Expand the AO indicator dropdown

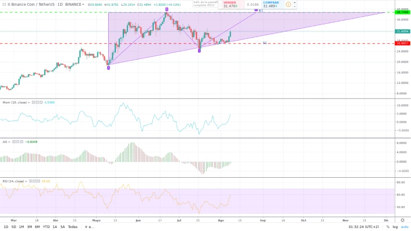tap(9, 142)
